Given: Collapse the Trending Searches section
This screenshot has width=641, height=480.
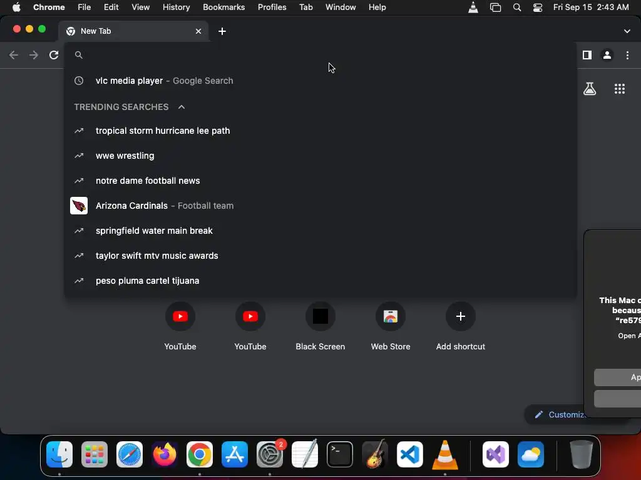Looking at the screenshot, I should click(182, 107).
